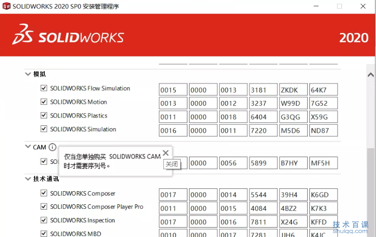
Task: Close the installation manager window
Action: [x=363, y=6]
